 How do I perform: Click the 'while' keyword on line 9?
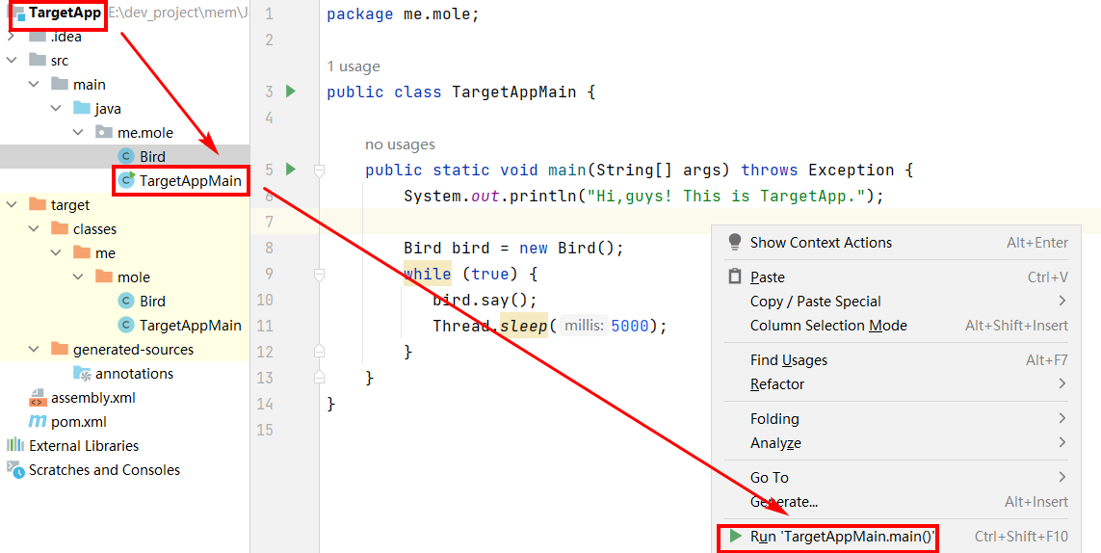(428, 274)
